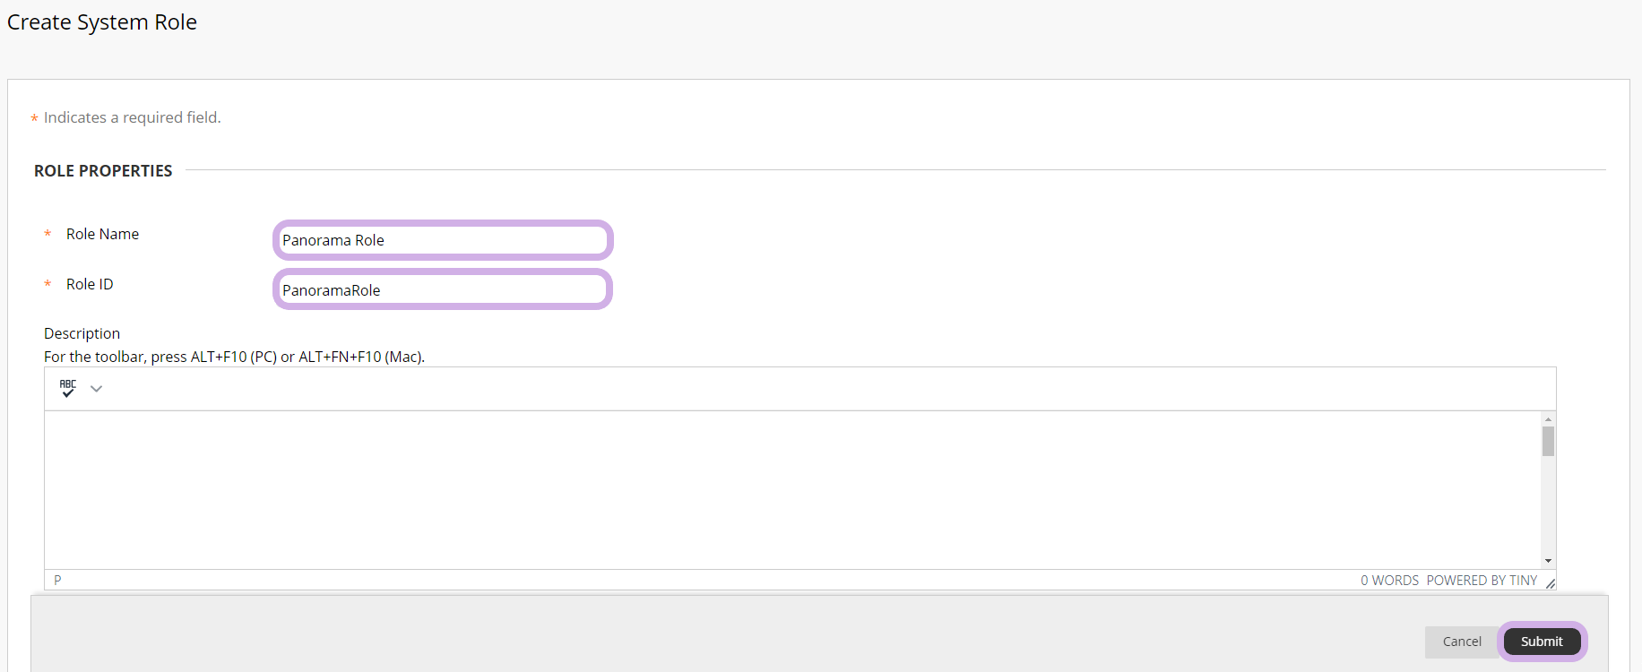Click the Role Name text field
The image size is (1642, 672).
coord(443,240)
